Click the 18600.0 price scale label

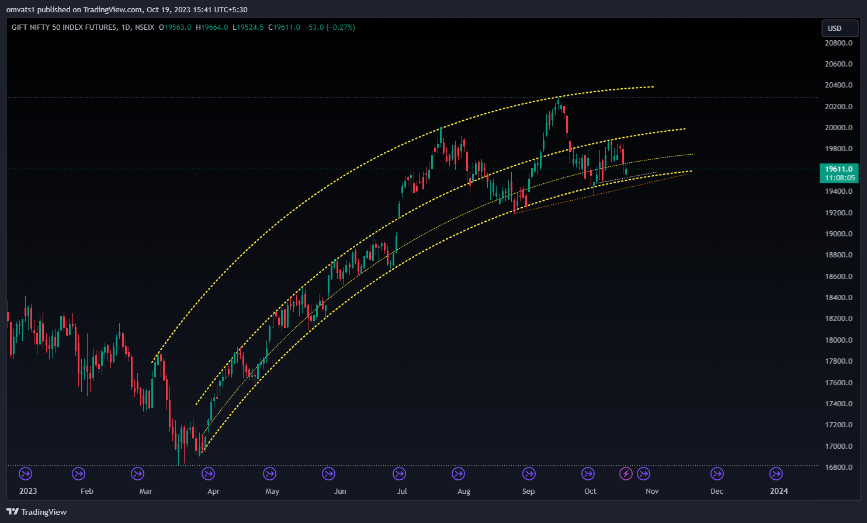[x=838, y=277]
